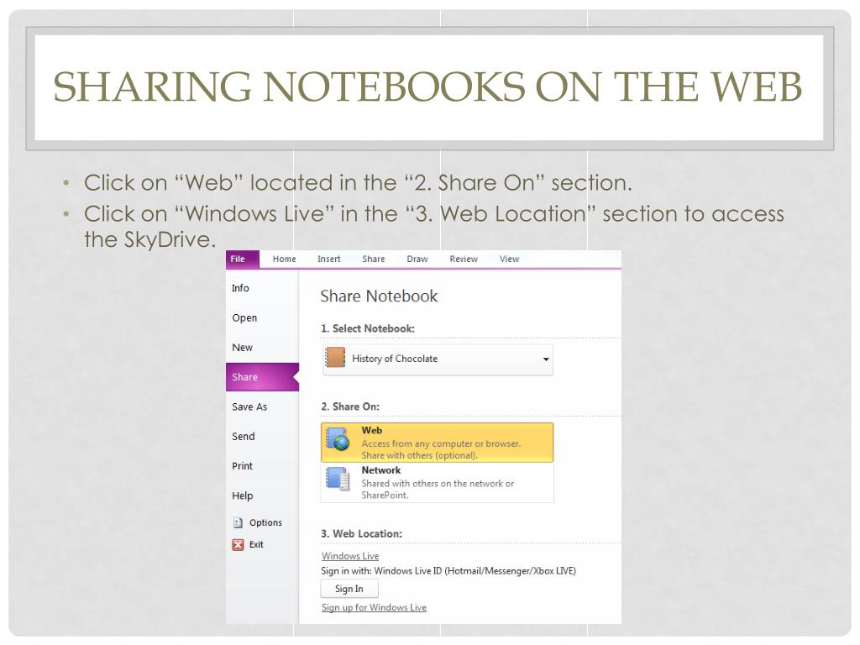The height and width of the screenshot is (645, 860).
Task: Choose Exit label in the sidebar
Action: pyautogui.click(x=256, y=544)
